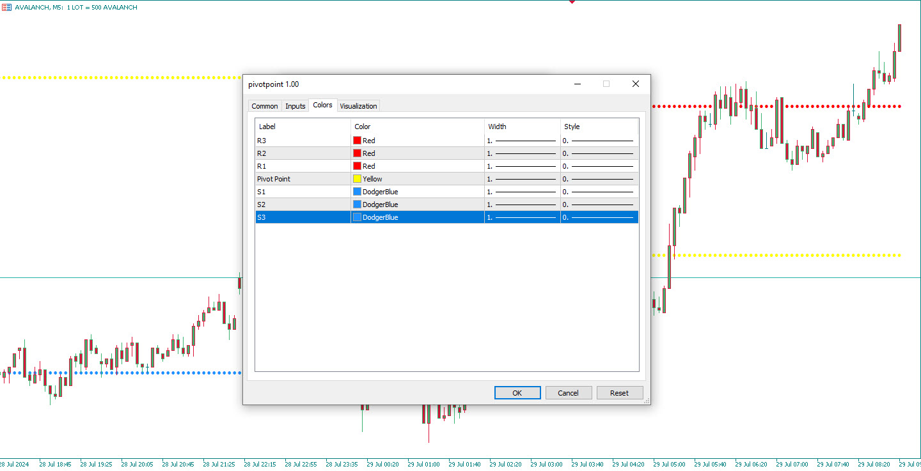Screen dimensions: 921x471
Task: Open the line style selector for S3
Action: (599, 217)
